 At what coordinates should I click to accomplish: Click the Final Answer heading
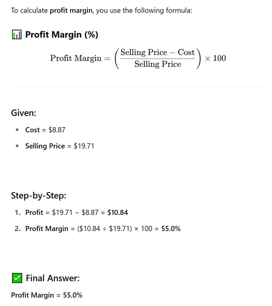coord(53,278)
